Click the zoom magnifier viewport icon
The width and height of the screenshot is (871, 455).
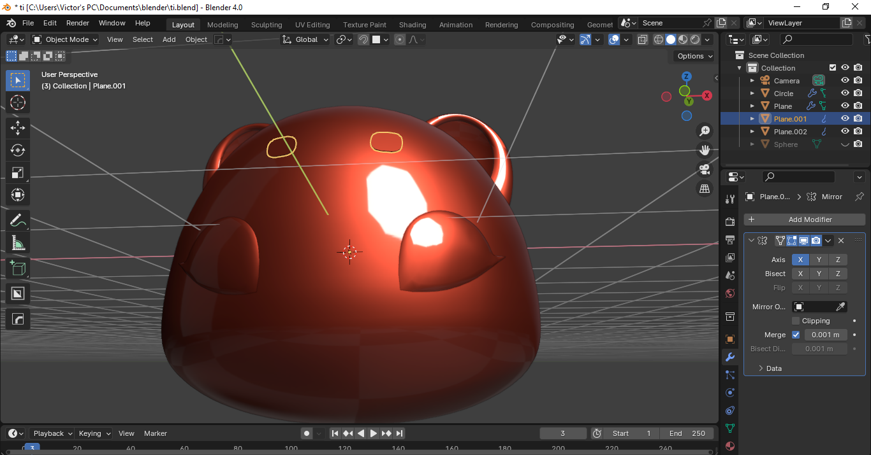tap(705, 131)
